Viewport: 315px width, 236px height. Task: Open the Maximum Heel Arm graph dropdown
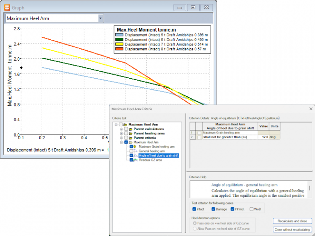[x=100, y=18]
